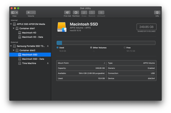Click the Capacity '249.85 GB' table value
This screenshot has height=113, width=171.
(100, 68)
